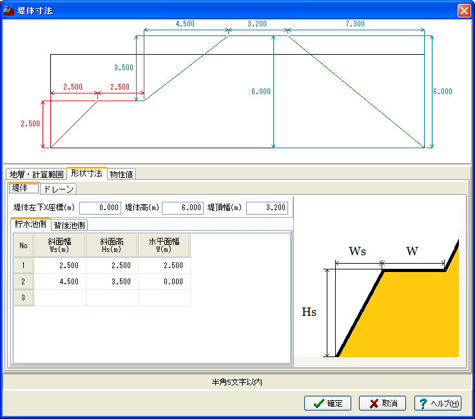This screenshot has width=475, height=419.
Task: Open the 背後池側 tab
Action: click(x=70, y=225)
